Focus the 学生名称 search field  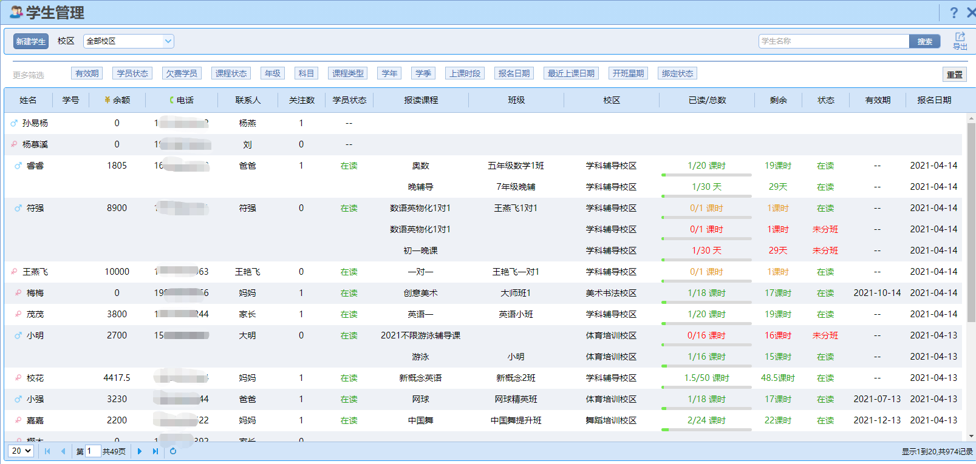(x=833, y=41)
